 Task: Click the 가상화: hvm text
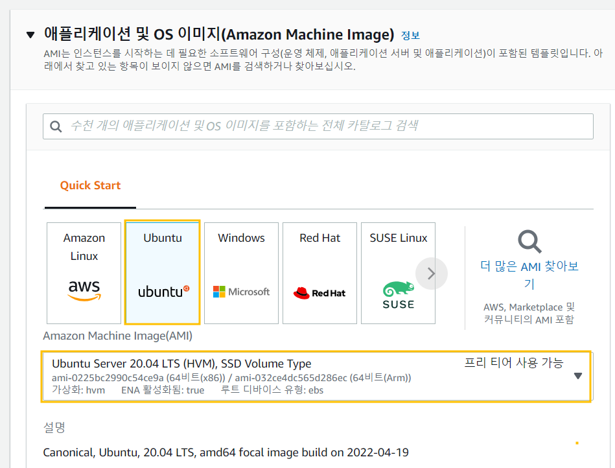click(78, 390)
